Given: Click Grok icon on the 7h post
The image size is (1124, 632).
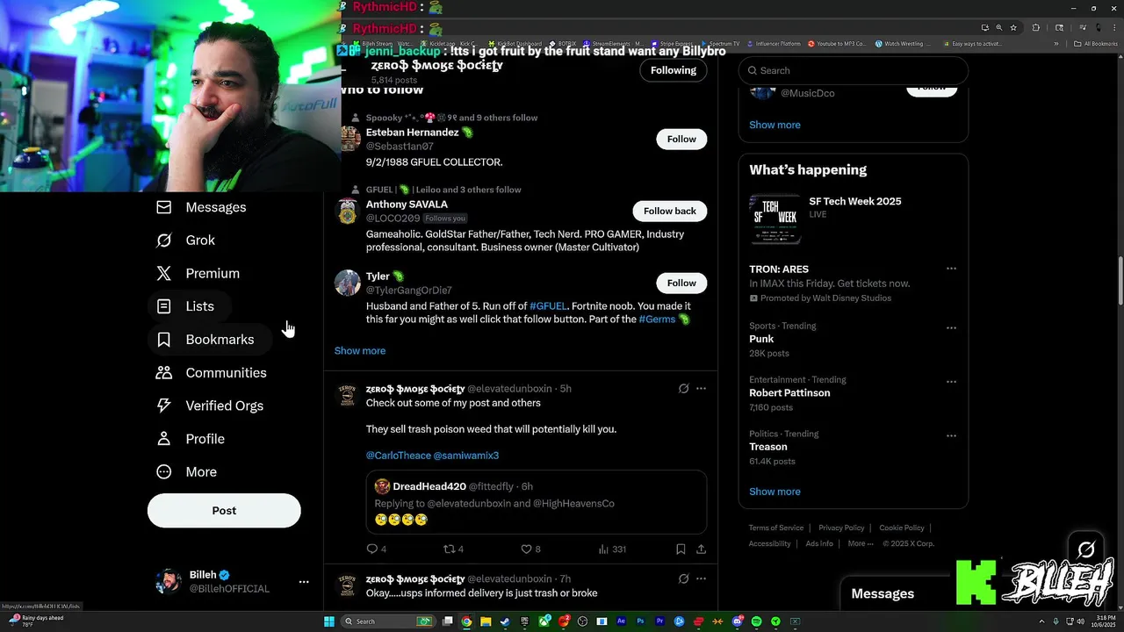Looking at the screenshot, I should tap(683, 579).
